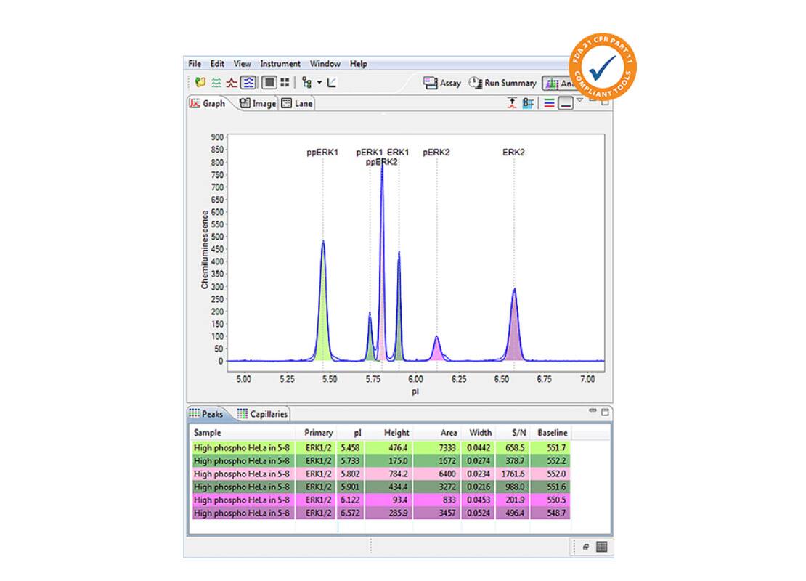Open the dropdown arrow beside tree icon
The width and height of the screenshot is (806, 581).
coord(319,82)
